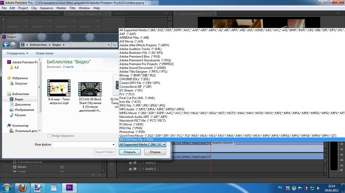345x193 pixels.
Task: Click the Открыть button
Action: pyautogui.click(x=130, y=152)
